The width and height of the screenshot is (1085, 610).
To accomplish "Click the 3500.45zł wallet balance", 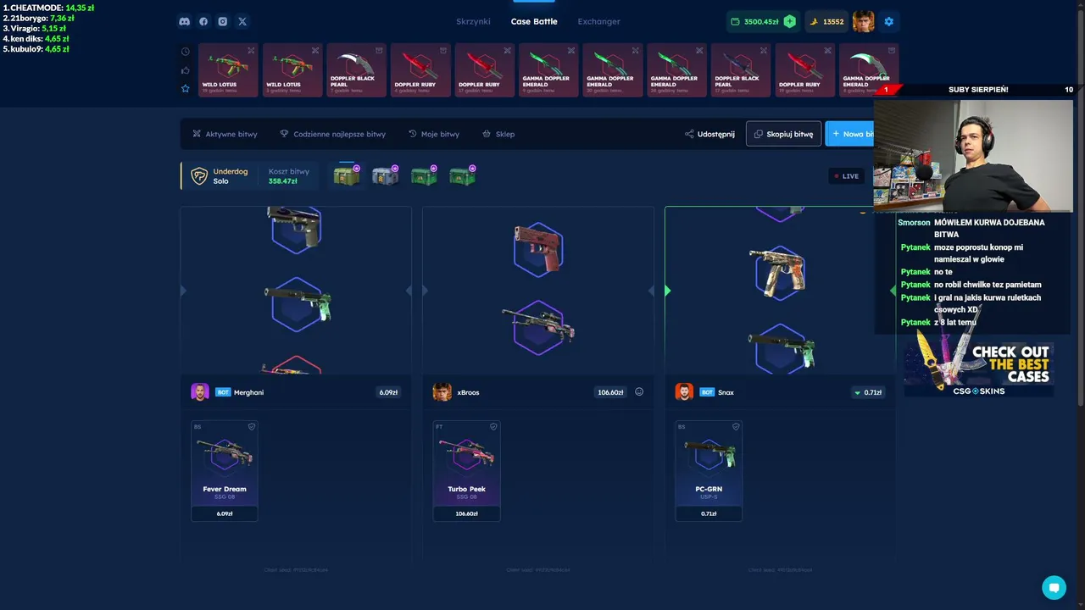I will point(760,22).
